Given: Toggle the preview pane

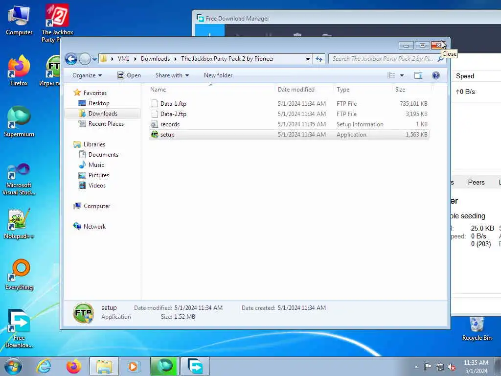Looking at the screenshot, I should (418, 75).
